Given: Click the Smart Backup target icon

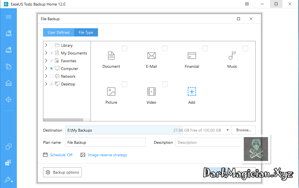Looking at the screenshot, I should tap(8, 100).
